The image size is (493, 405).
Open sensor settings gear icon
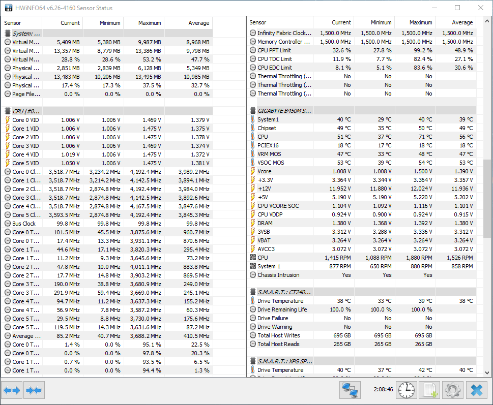click(x=453, y=390)
